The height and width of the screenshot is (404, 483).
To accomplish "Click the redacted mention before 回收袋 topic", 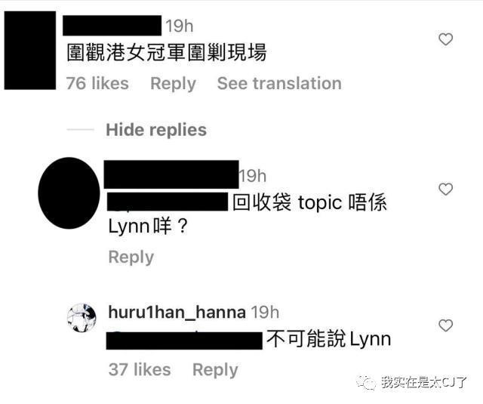I will (168, 202).
